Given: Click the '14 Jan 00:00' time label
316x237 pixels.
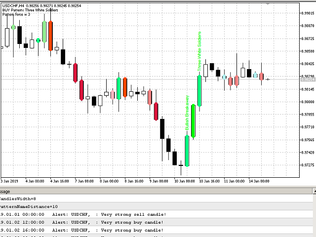Looking at the screenshot, I should pyautogui.click(x=259, y=181).
